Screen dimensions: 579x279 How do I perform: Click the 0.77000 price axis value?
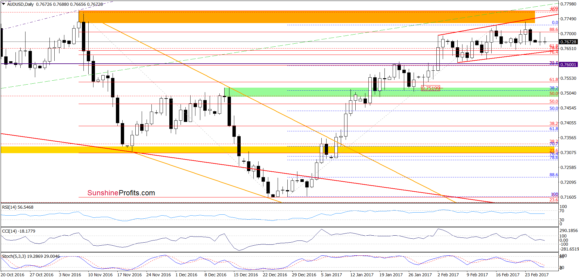[568, 34]
